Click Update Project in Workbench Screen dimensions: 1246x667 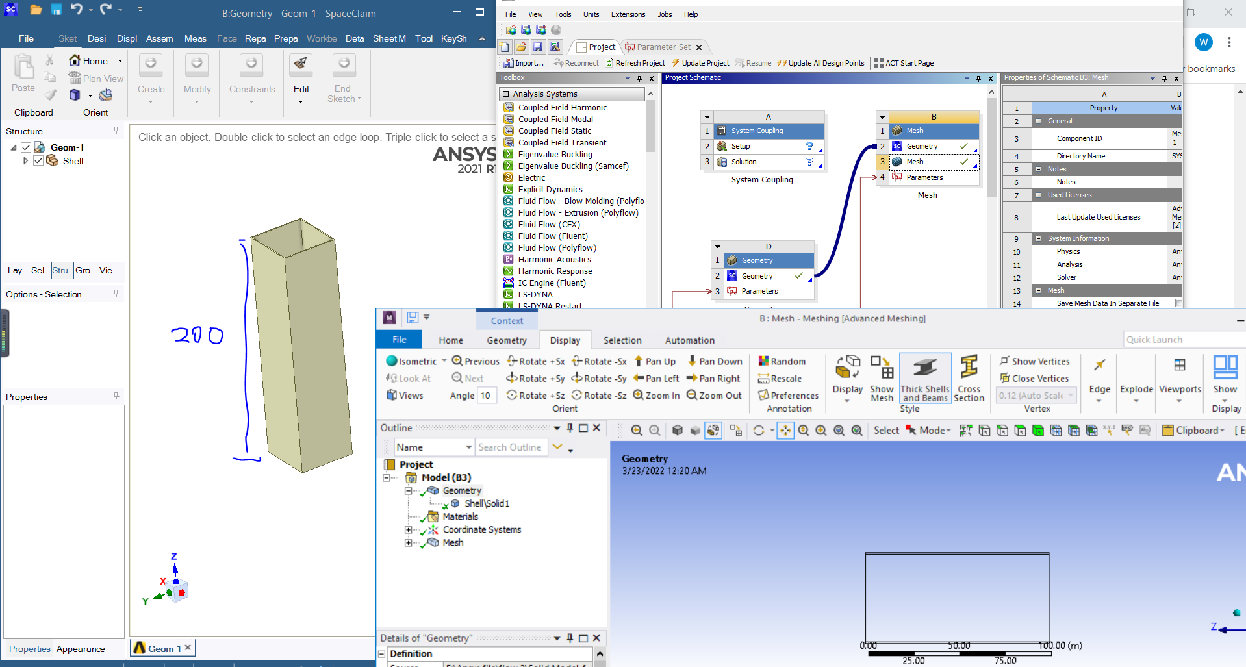click(700, 63)
